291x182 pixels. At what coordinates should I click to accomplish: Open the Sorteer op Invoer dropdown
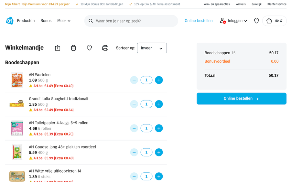(x=152, y=48)
